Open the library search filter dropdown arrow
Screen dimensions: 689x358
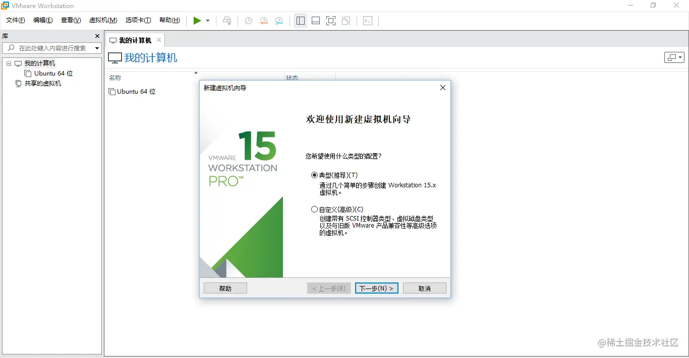(x=97, y=48)
